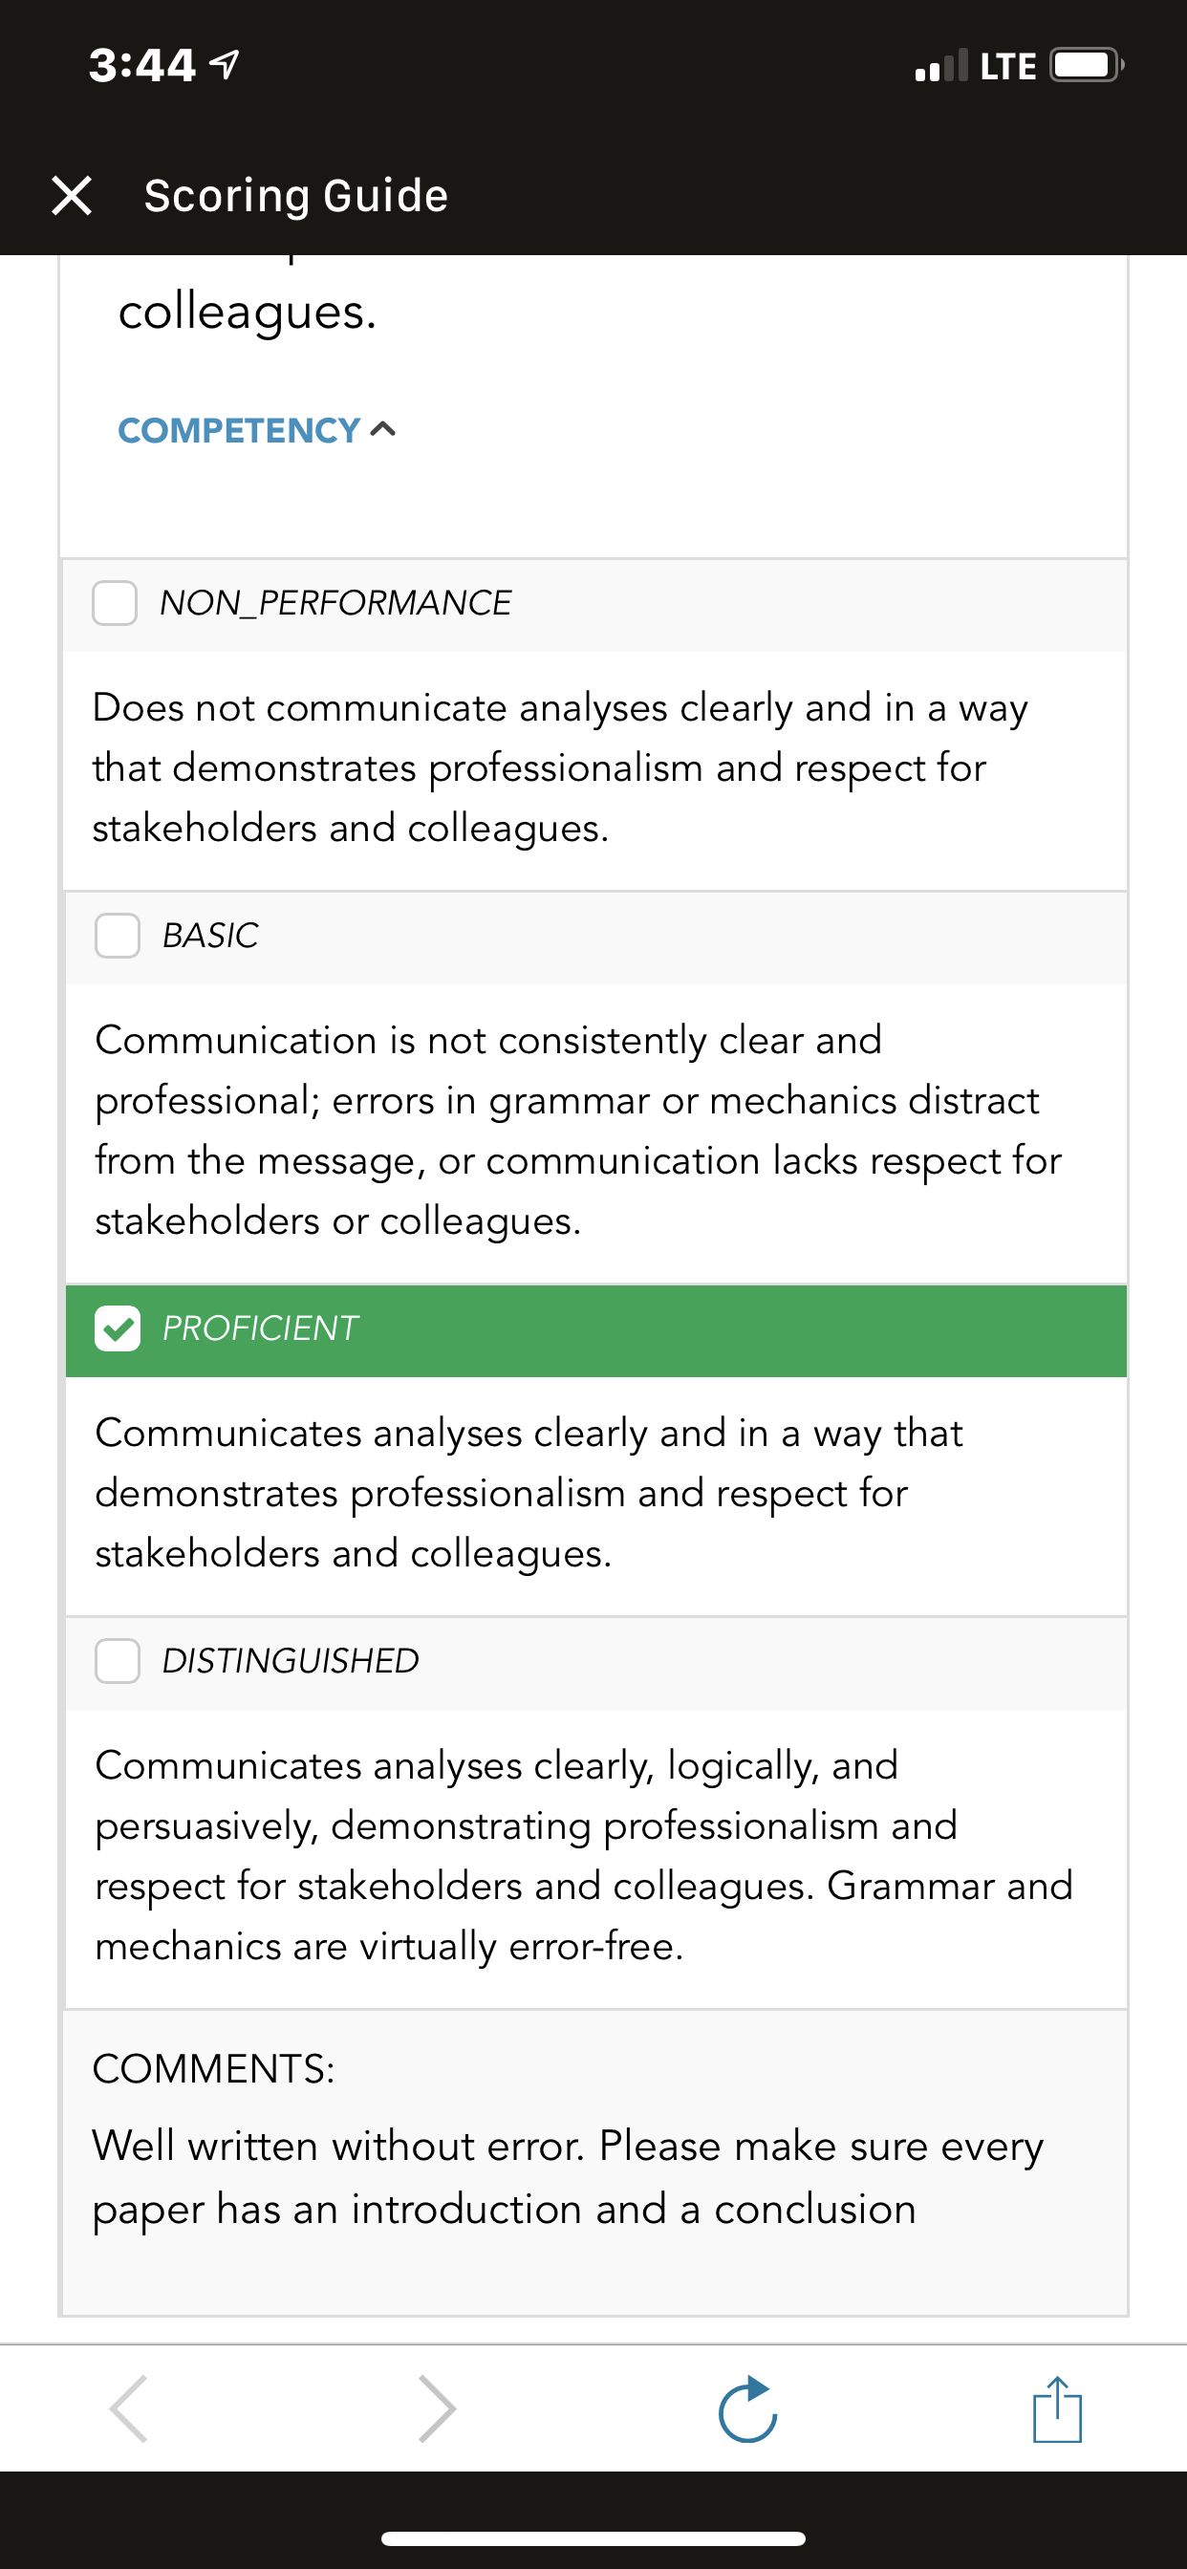
Task: Select the DISTINGUISHED header row
Action: click(x=596, y=1664)
